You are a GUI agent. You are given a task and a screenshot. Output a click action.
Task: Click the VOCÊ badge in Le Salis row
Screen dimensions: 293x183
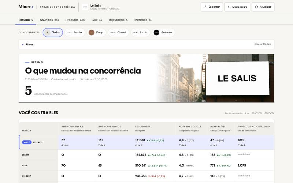pos(27,142)
